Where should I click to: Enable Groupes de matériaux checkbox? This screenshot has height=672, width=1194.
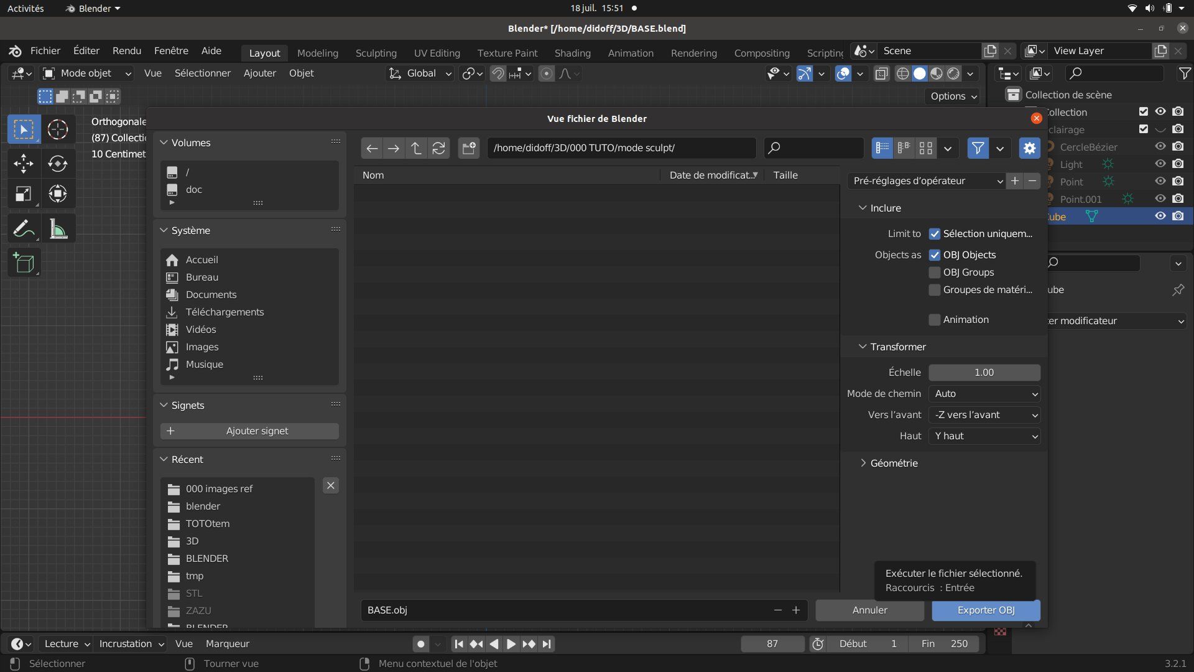(934, 290)
